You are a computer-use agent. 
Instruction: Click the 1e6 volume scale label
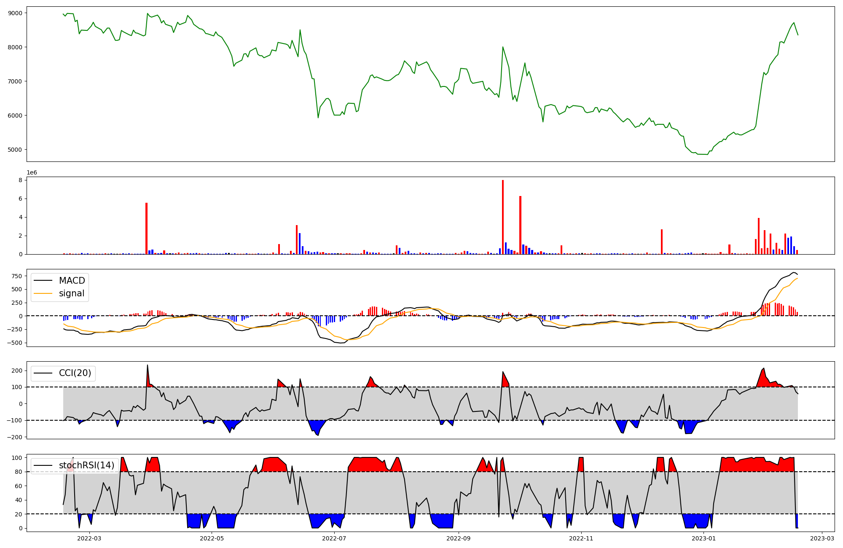click(x=32, y=173)
